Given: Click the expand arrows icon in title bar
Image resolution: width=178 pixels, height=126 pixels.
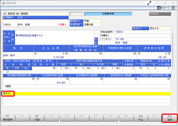Looking at the screenshot, I should coord(149,3).
